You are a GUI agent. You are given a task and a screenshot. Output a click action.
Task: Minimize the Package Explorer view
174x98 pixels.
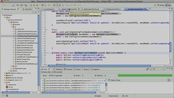[36, 8]
